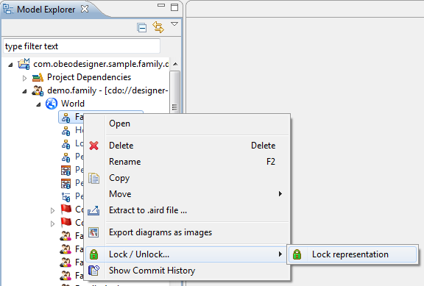Screen dimensions: 424x286
Task: Choose Extract to .aird file
Action: pyautogui.click(x=188, y=210)
